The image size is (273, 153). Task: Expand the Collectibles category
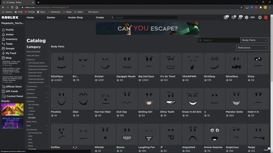tap(46, 97)
